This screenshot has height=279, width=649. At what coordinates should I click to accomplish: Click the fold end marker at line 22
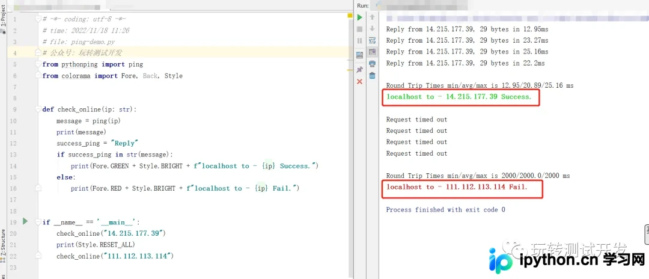coord(38,256)
